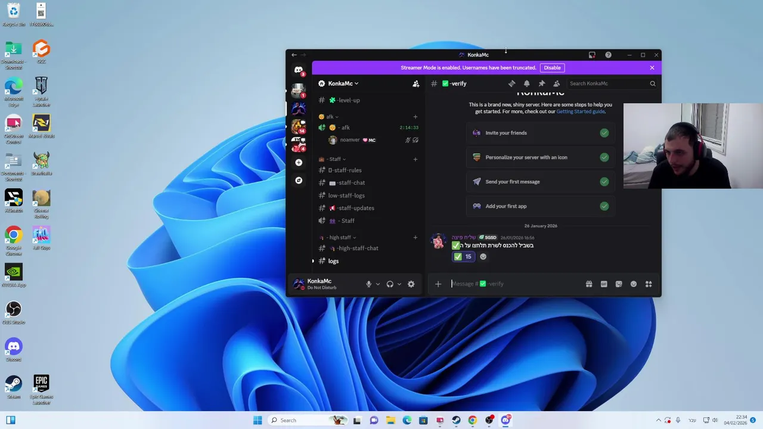Open sticker picker in message bar
This screenshot has height=429, width=763.
pyautogui.click(x=619, y=284)
